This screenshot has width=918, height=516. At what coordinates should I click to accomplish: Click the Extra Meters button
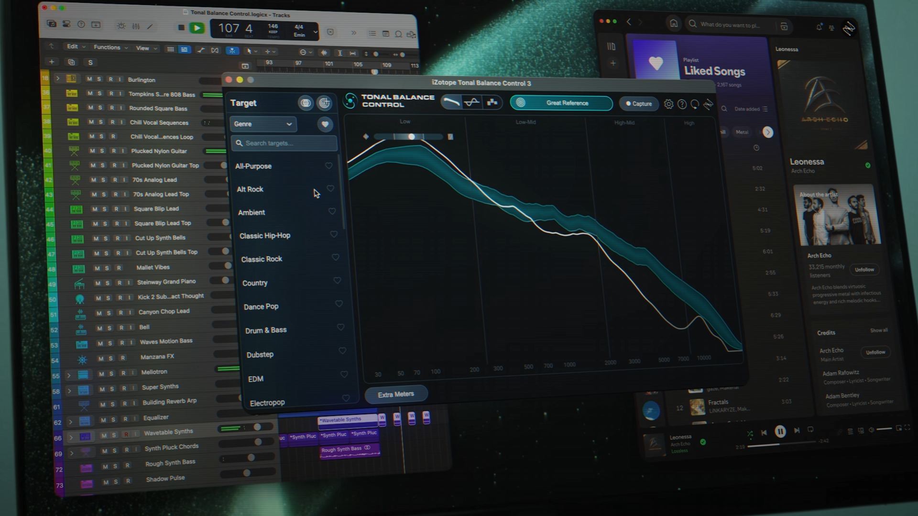pyautogui.click(x=396, y=395)
